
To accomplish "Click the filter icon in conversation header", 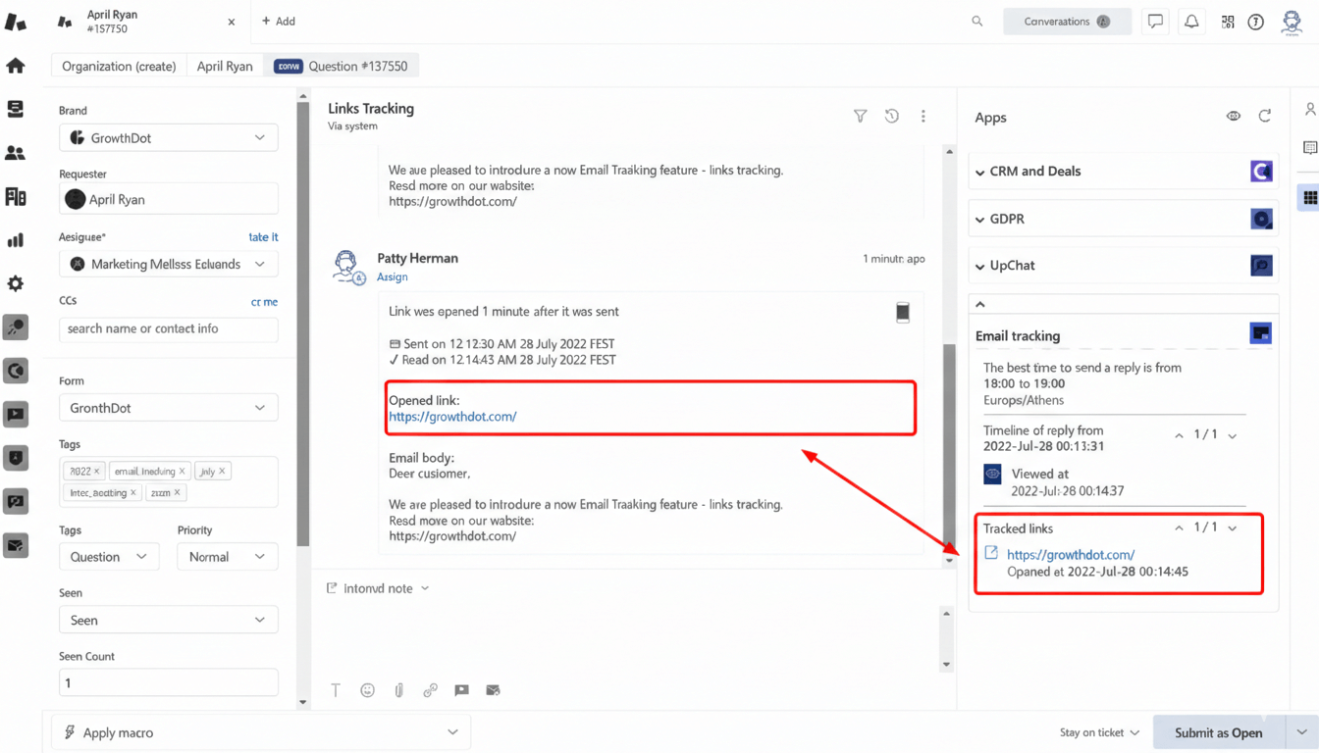I will coord(860,116).
